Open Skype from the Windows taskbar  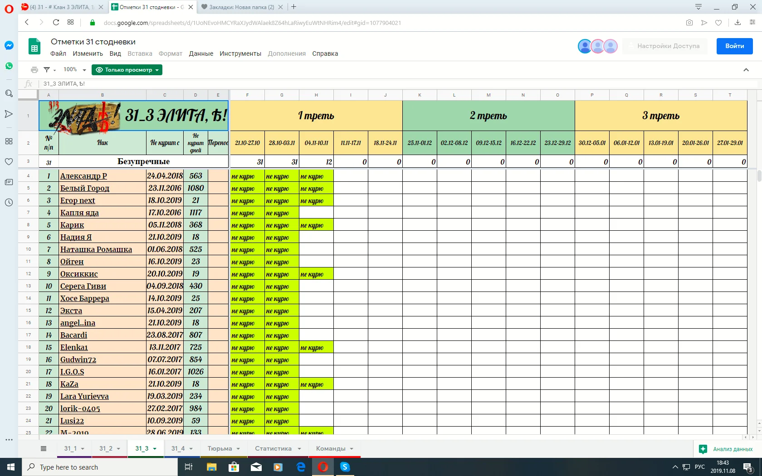[345, 467]
